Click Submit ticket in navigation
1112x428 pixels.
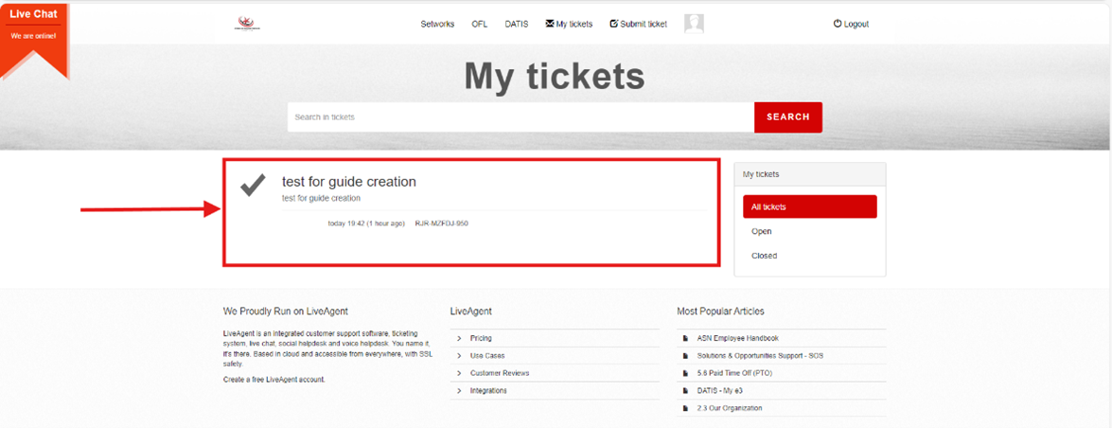[x=638, y=24]
